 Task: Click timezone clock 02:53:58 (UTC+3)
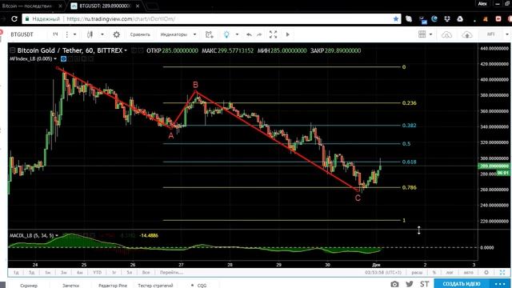[383, 272]
